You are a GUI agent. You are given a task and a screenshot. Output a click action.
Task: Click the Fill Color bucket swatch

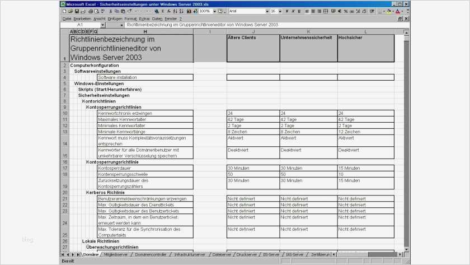click(x=389, y=11)
